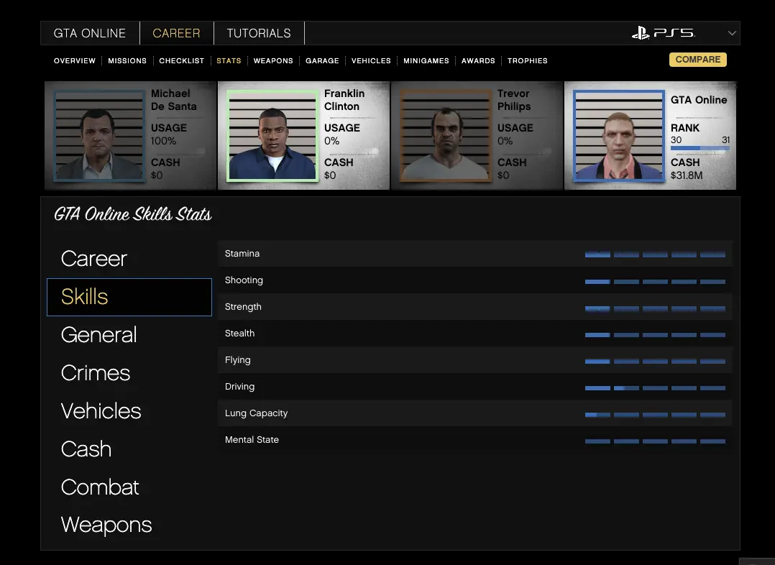The width and height of the screenshot is (775, 565).
Task: Click the GTA Online character avatar
Action: click(x=619, y=136)
